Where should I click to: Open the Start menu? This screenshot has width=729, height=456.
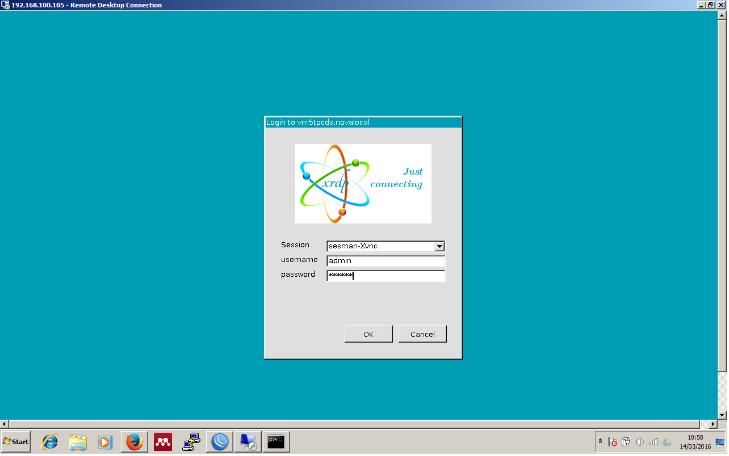[15, 441]
